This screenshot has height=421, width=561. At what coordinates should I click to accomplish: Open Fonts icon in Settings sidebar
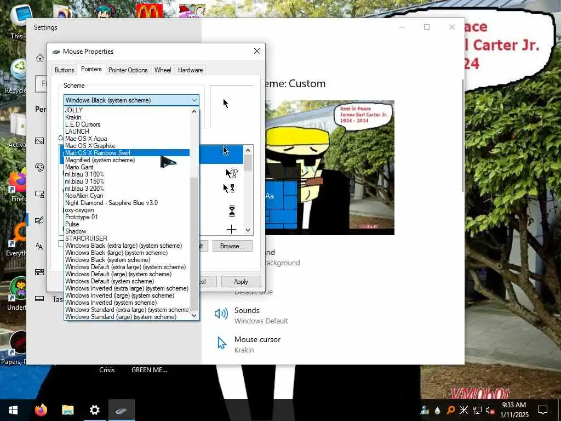pos(39,246)
